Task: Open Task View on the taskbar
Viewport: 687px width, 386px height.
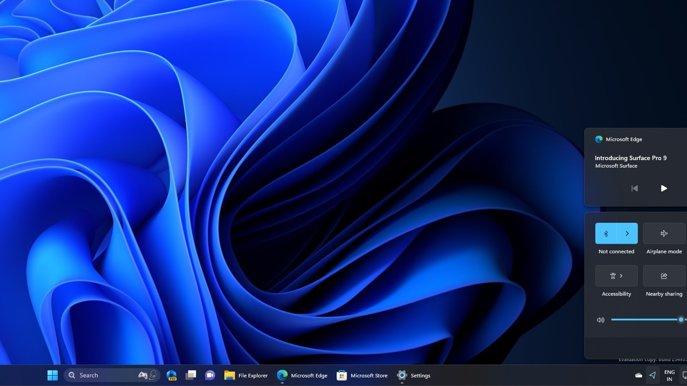Action: coord(191,375)
